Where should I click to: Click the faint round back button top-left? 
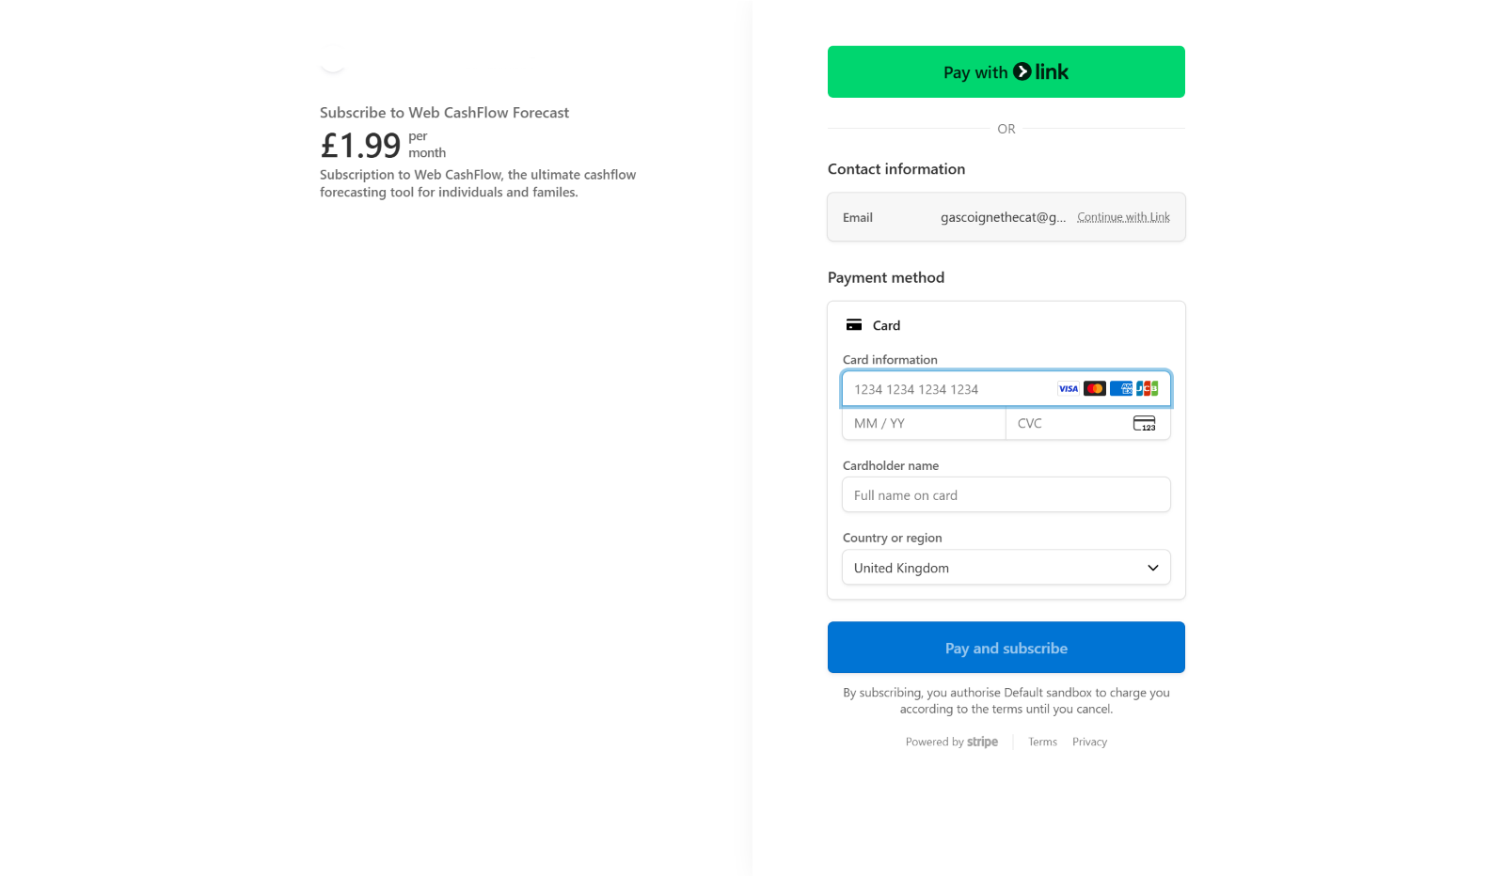(x=333, y=60)
